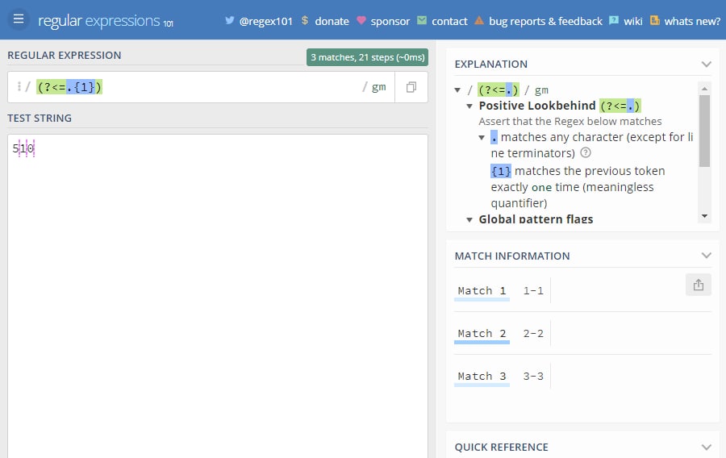Collapse the Positive Lookbehind node
This screenshot has width=726, height=458.
pyautogui.click(x=469, y=106)
